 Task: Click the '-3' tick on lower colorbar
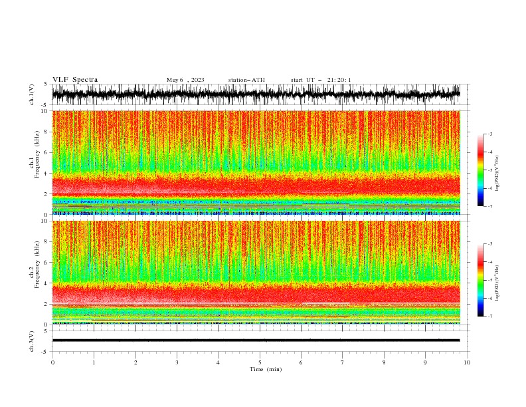[489, 244]
